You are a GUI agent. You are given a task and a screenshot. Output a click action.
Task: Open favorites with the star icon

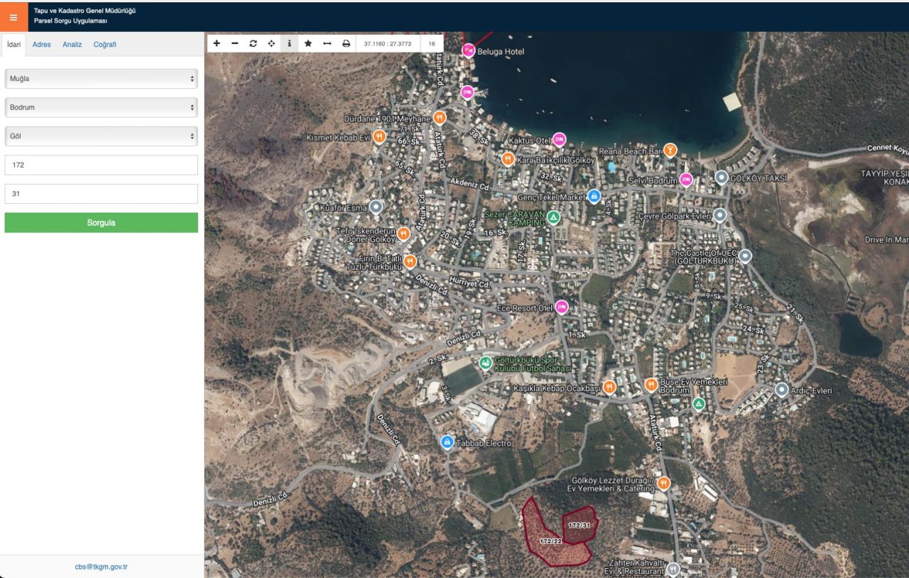pyautogui.click(x=308, y=43)
